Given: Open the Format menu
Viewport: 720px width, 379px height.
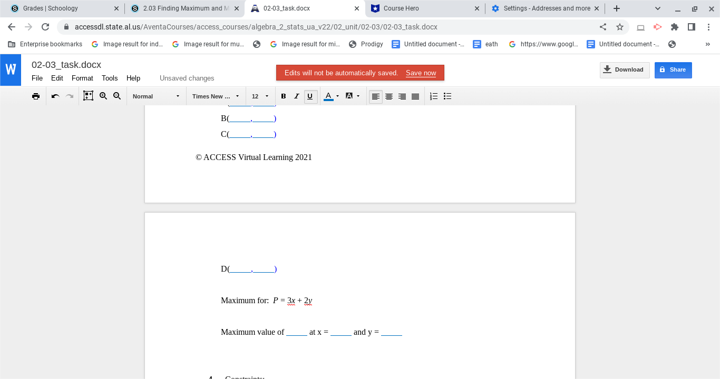Looking at the screenshot, I should [82, 78].
